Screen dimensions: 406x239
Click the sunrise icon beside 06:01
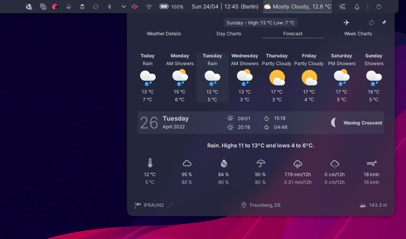coord(230,118)
